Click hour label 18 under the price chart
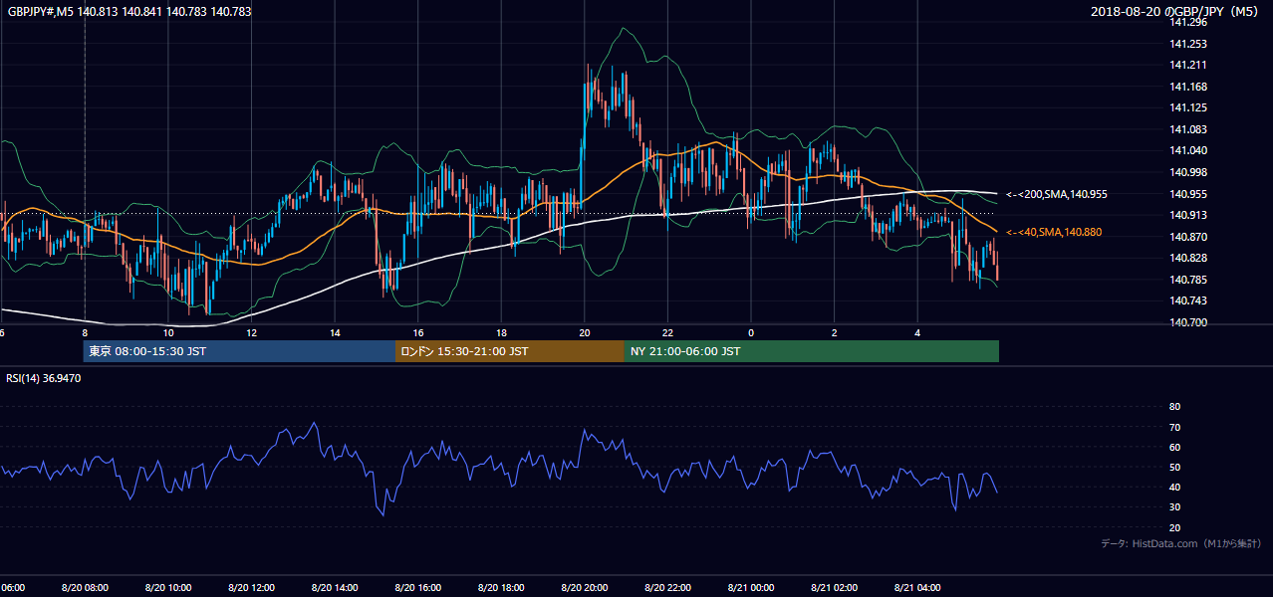 pyautogui.click(x=501, y=332)
